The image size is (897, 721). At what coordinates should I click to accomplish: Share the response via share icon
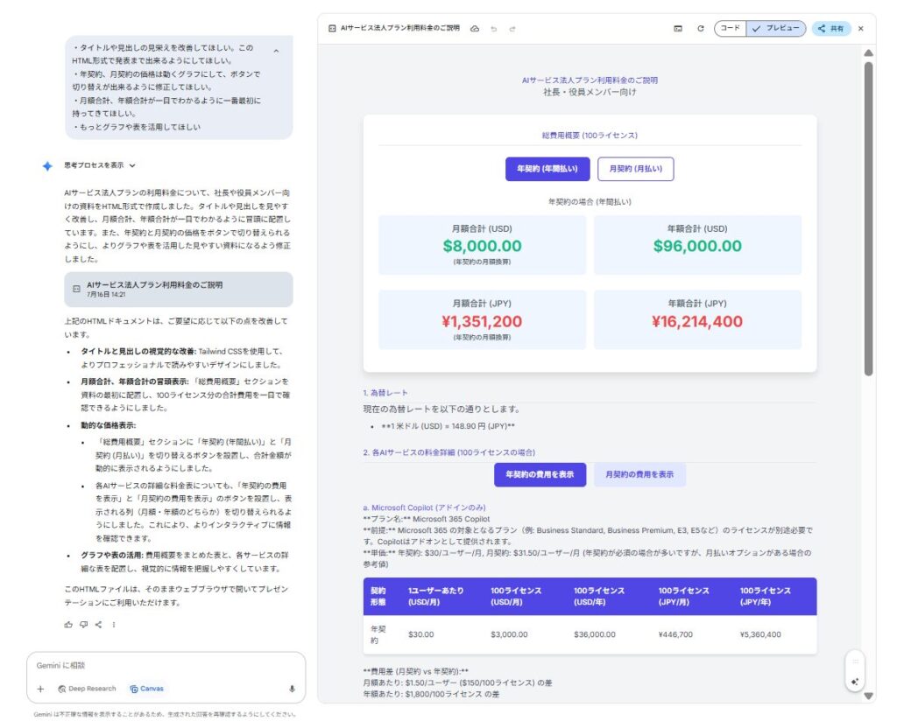pos(98,625)
